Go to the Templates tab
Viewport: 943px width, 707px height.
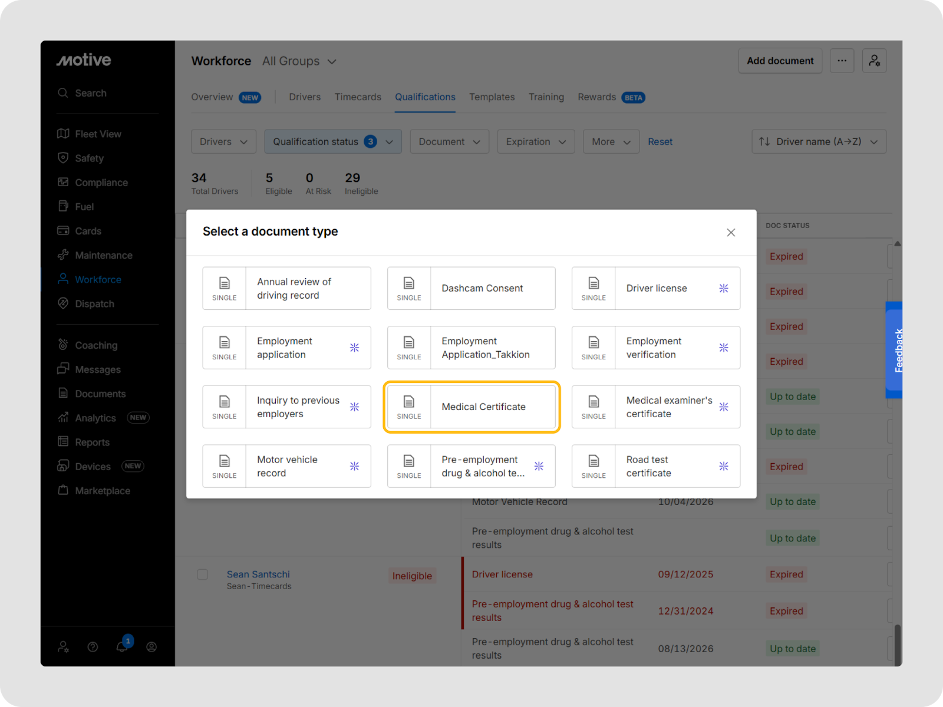(492, 97)
